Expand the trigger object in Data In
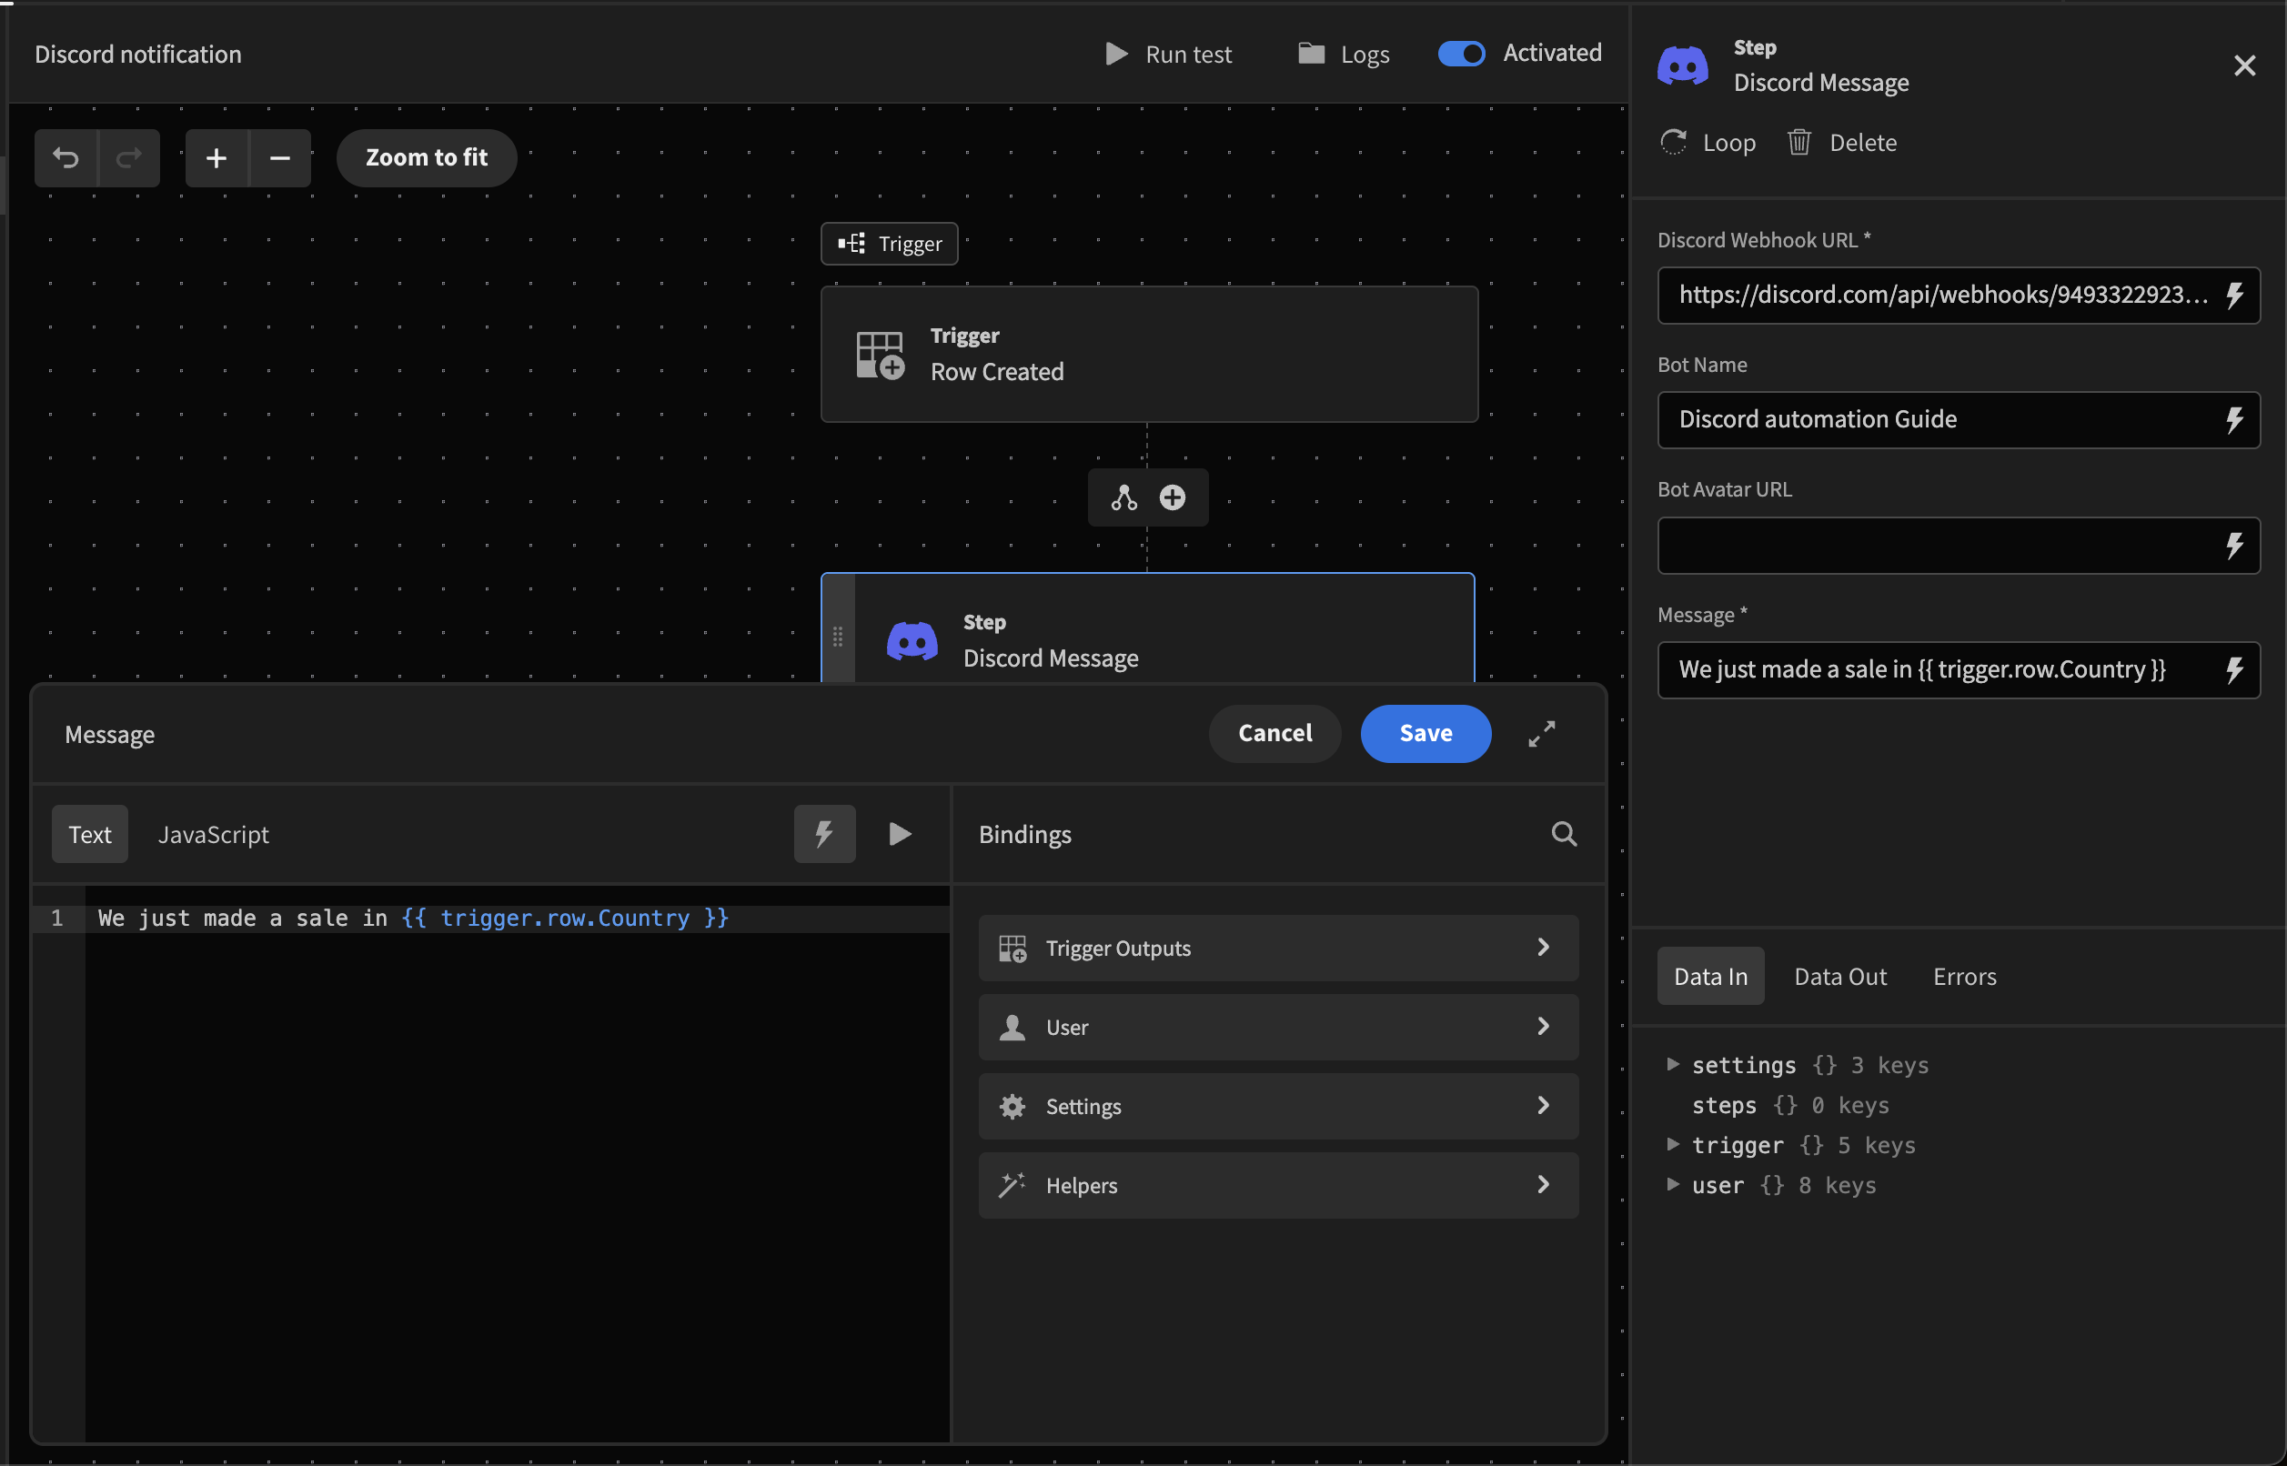Viewport: 2287px width, 1466px height. point(1673,1144)
